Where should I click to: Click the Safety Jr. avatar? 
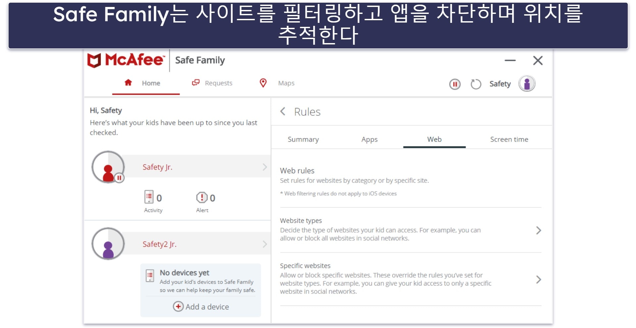(108, 167)
